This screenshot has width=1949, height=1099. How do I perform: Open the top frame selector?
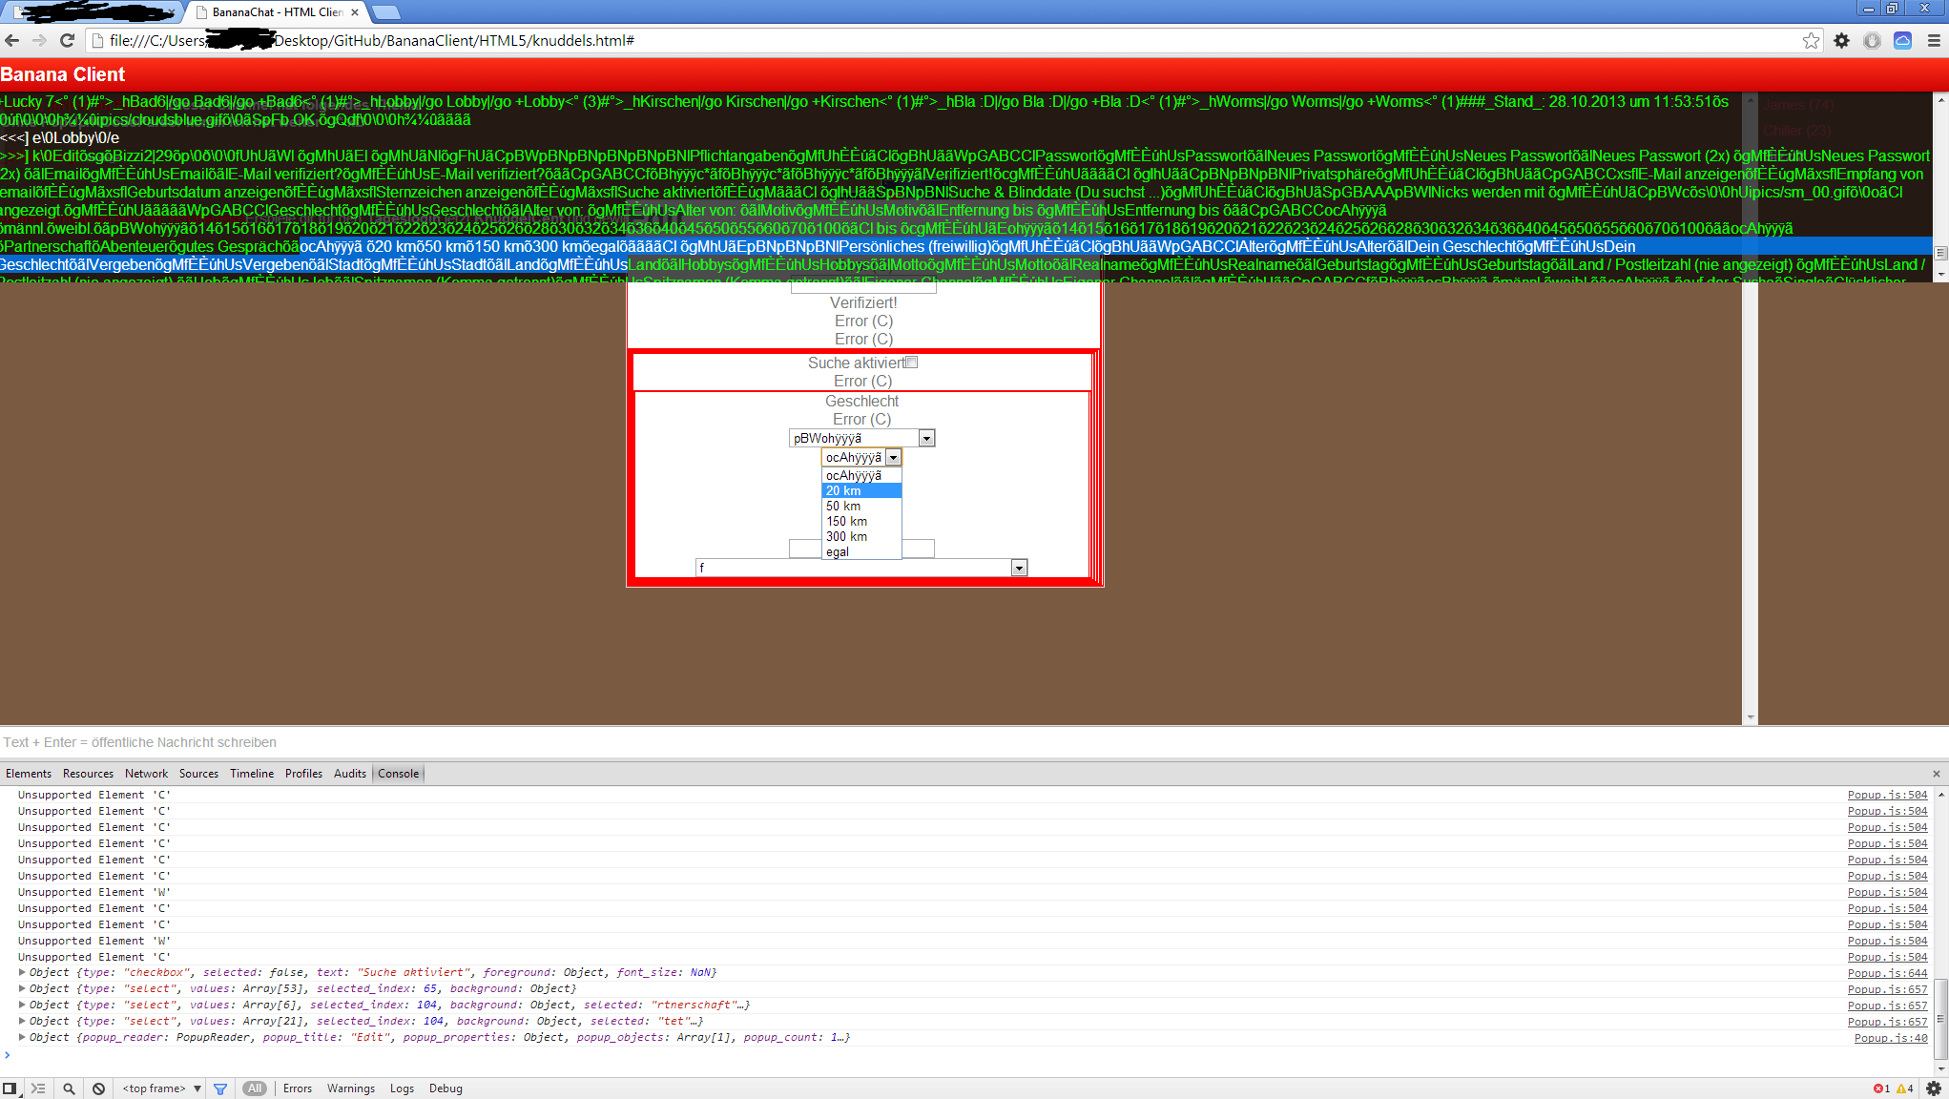pyautogui.click(x=161, y=1089)
